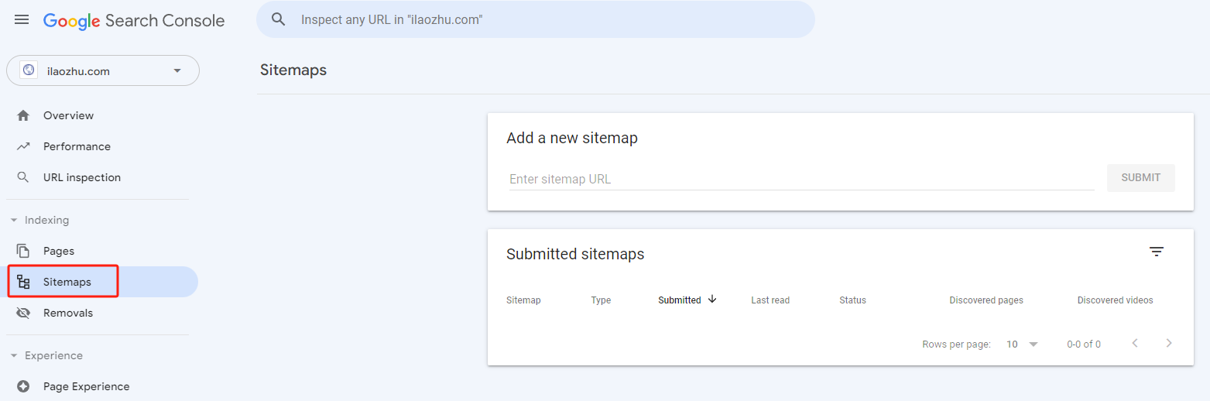Open the ilaozhu.com property selector dropdown
This screenshot has width=1210, height=401.
pyautogui.click(x=103, y=70)
